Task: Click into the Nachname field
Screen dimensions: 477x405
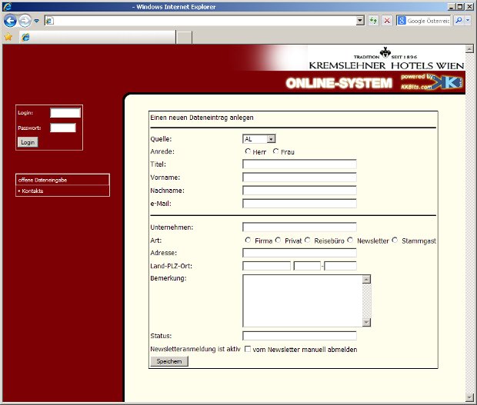Action: tap(299, 191)
